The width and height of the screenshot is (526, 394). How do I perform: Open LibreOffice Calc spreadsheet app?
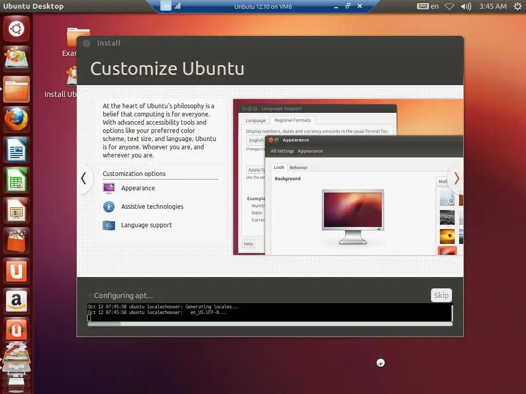(x=16, y=180)
